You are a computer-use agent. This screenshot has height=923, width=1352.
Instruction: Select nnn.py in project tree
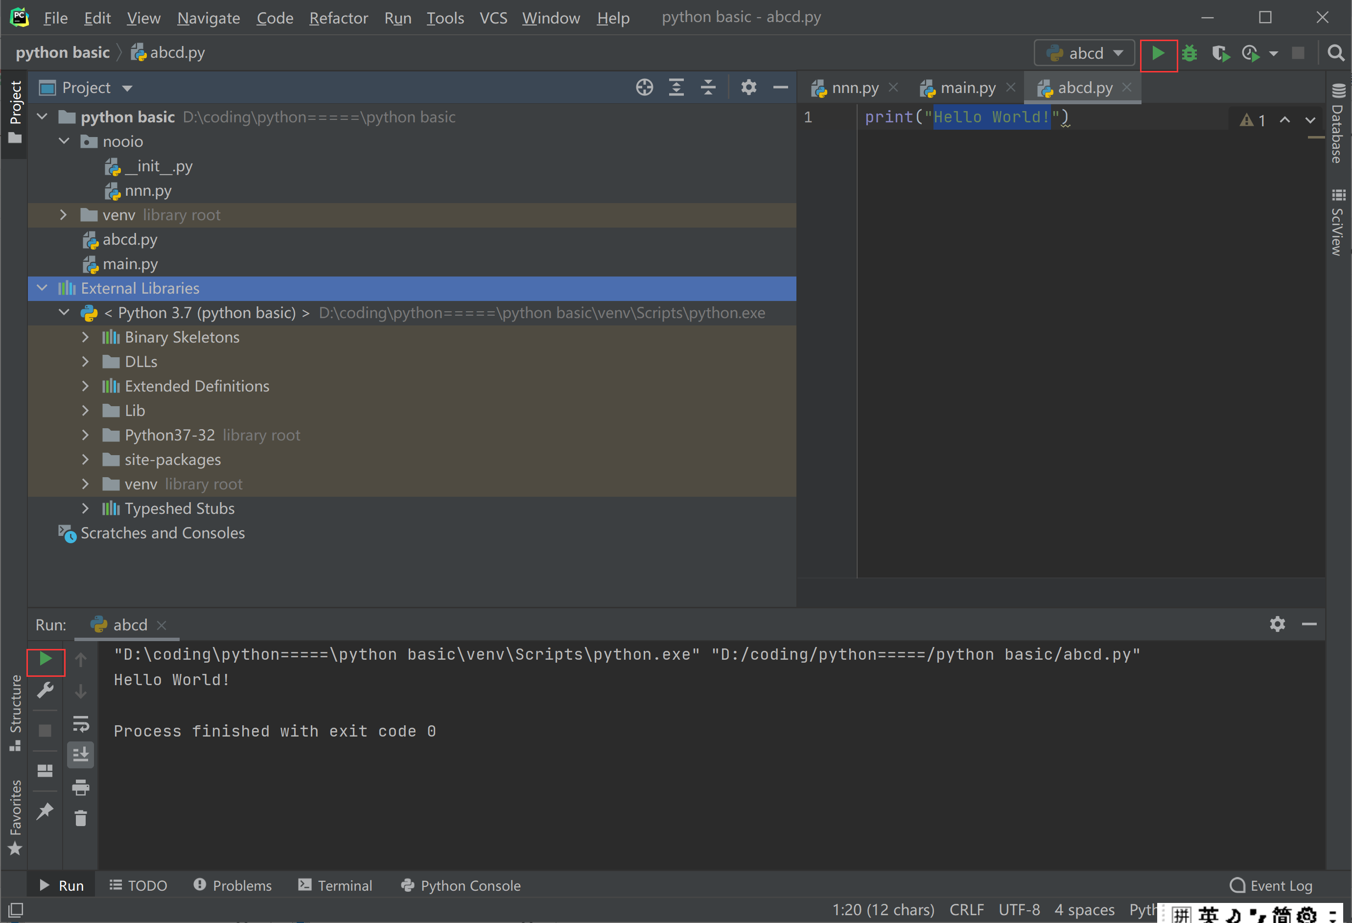pos(148,191)
